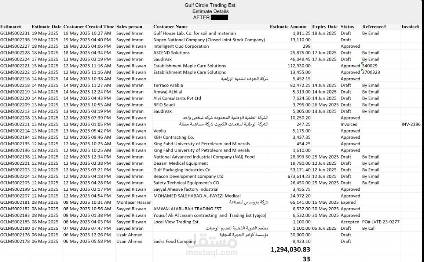Click the Reference# column header
The image size is (424, 262).
pyautogui.click(x=374, y=27)
